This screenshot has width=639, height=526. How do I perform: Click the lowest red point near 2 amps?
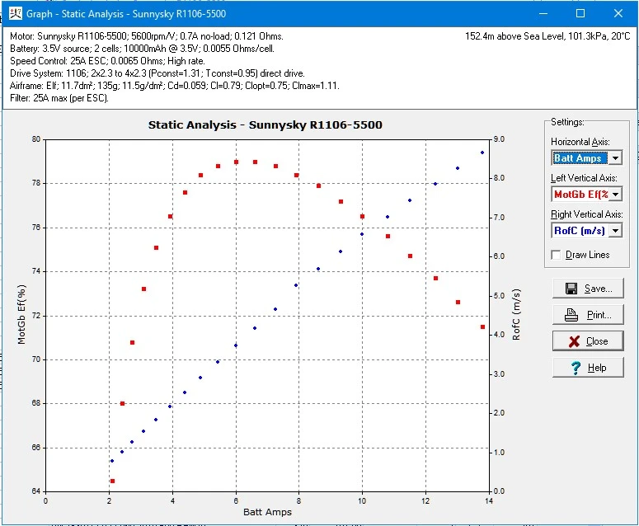coord(112,481)
